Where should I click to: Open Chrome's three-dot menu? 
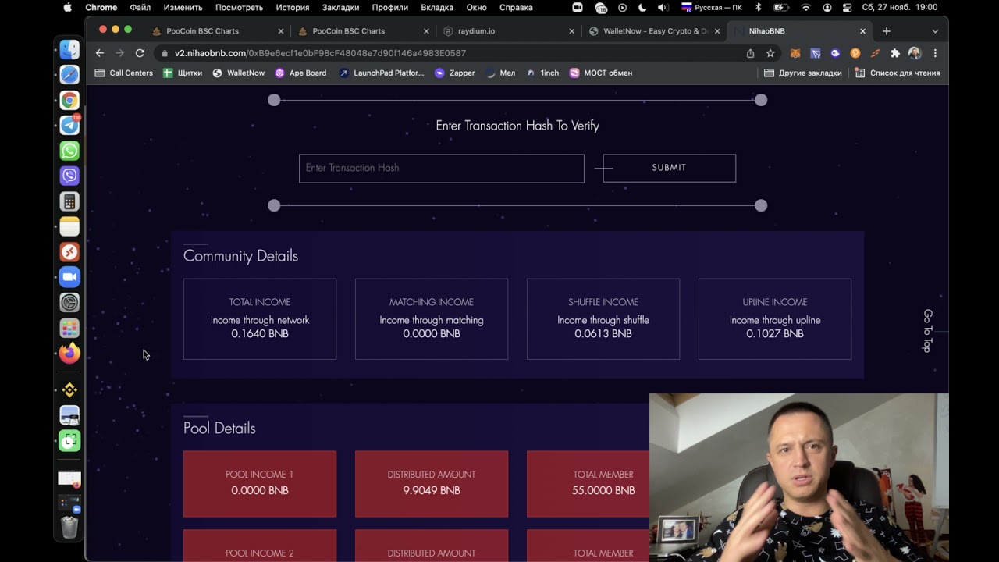935,53
